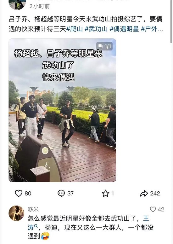Open the 哆米 username
The width and height of the screenshot is (173, 244).
coord(33,209)
